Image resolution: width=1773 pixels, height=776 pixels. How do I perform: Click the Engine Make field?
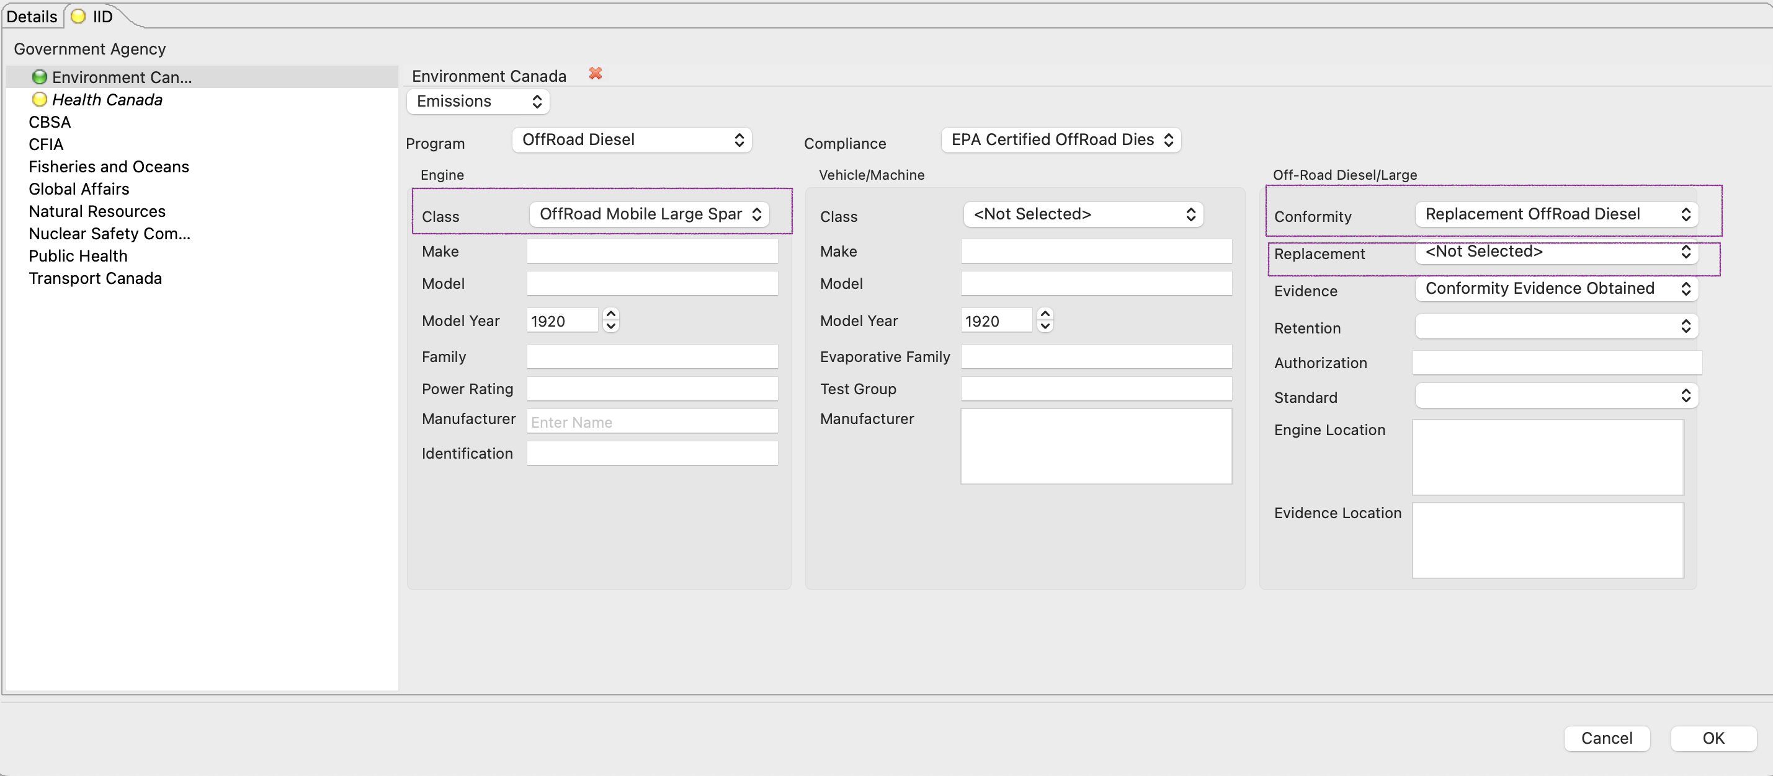pos(653,251)
